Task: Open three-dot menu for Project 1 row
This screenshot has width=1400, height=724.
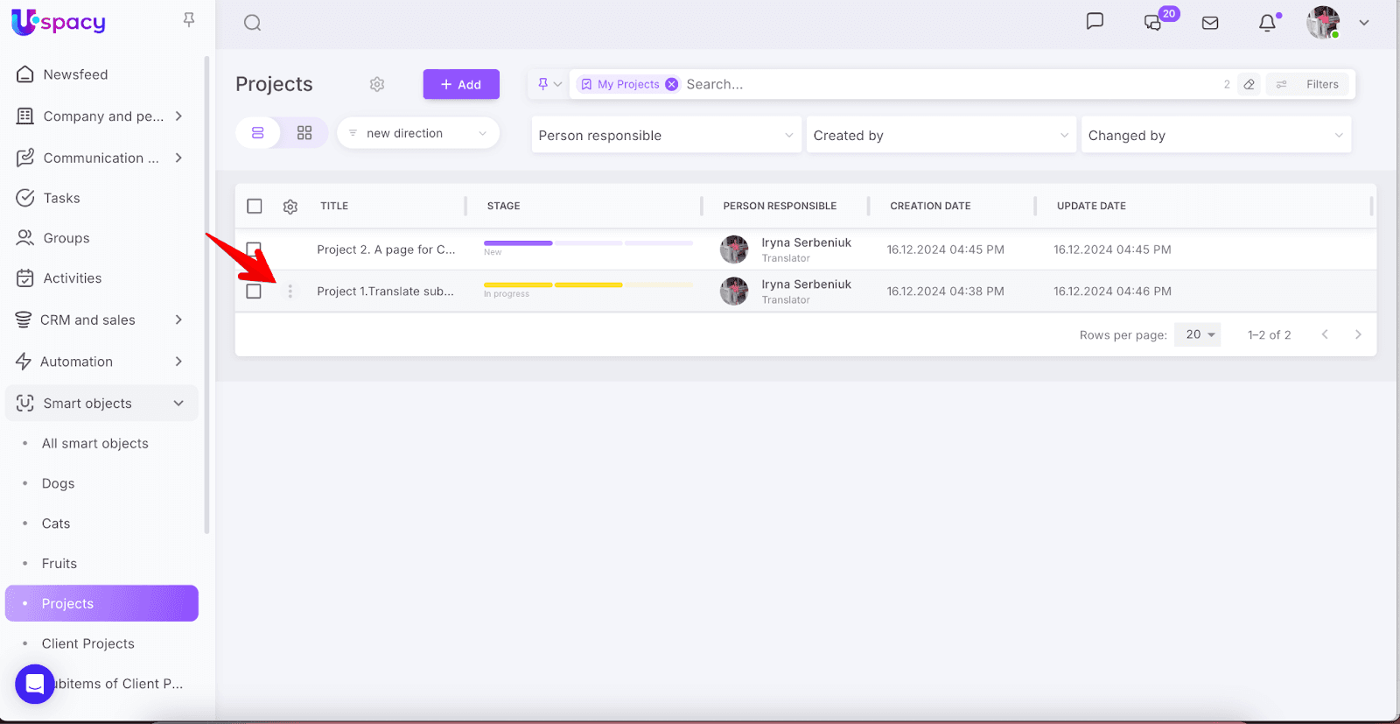Action: coord(290,292)
